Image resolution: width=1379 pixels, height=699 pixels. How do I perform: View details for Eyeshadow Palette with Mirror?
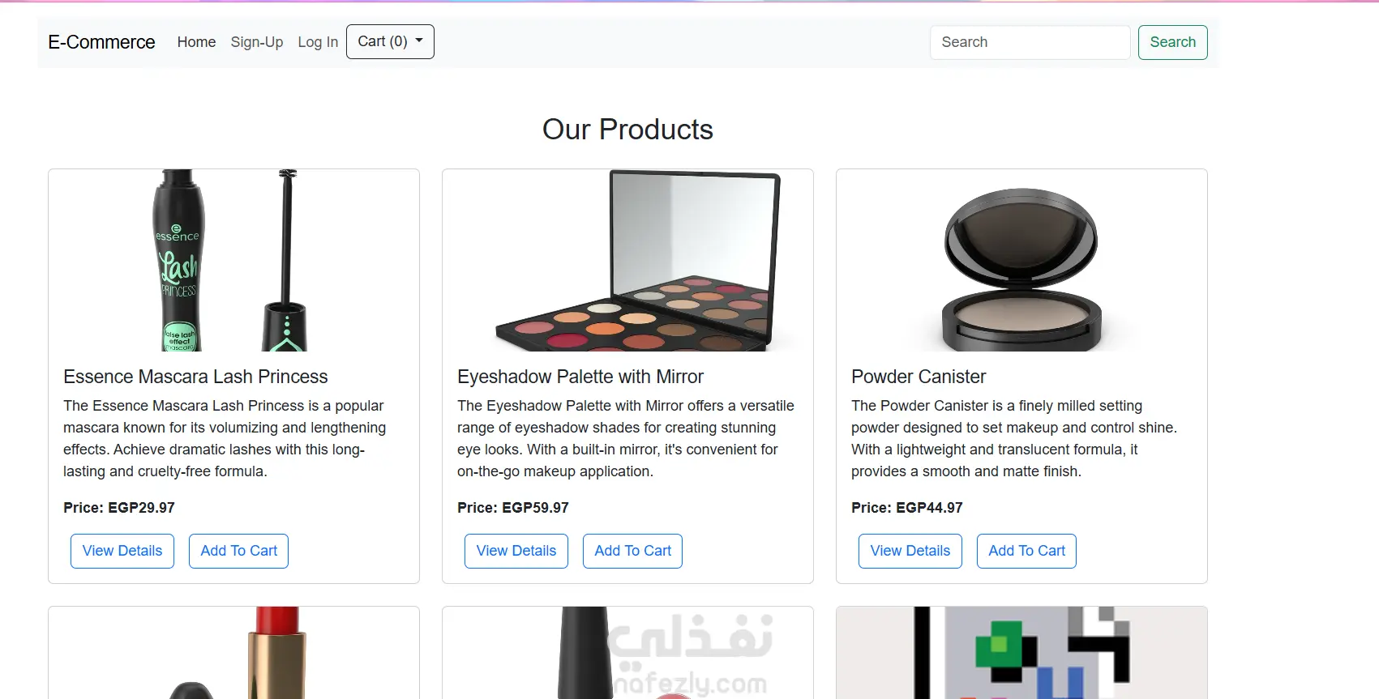click(x=516, y=551)
